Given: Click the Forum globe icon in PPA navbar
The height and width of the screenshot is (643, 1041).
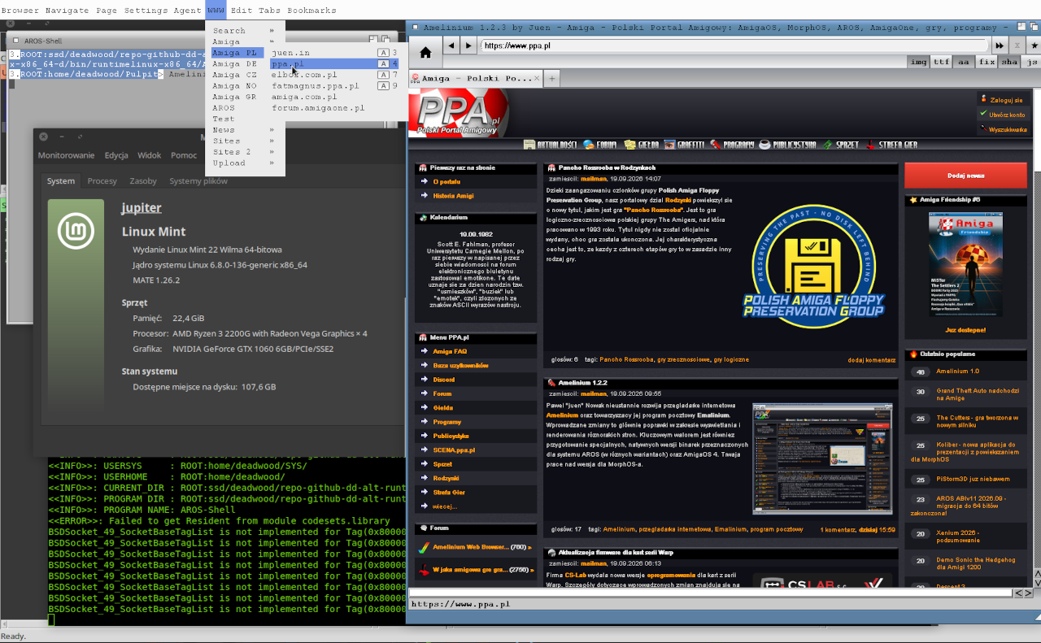Looking at the screenshot, I should pos(589,145).
